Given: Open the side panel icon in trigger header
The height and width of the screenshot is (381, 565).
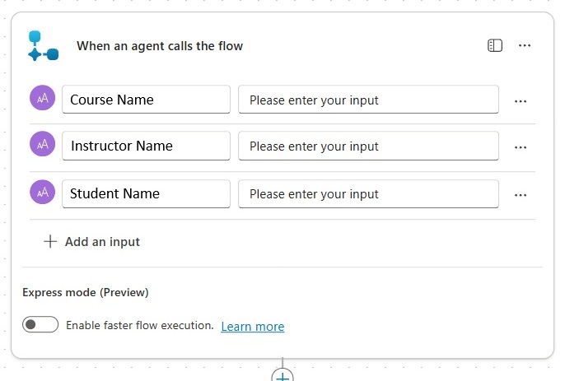Looking at the screenshot, I should (x=495, y=46).
